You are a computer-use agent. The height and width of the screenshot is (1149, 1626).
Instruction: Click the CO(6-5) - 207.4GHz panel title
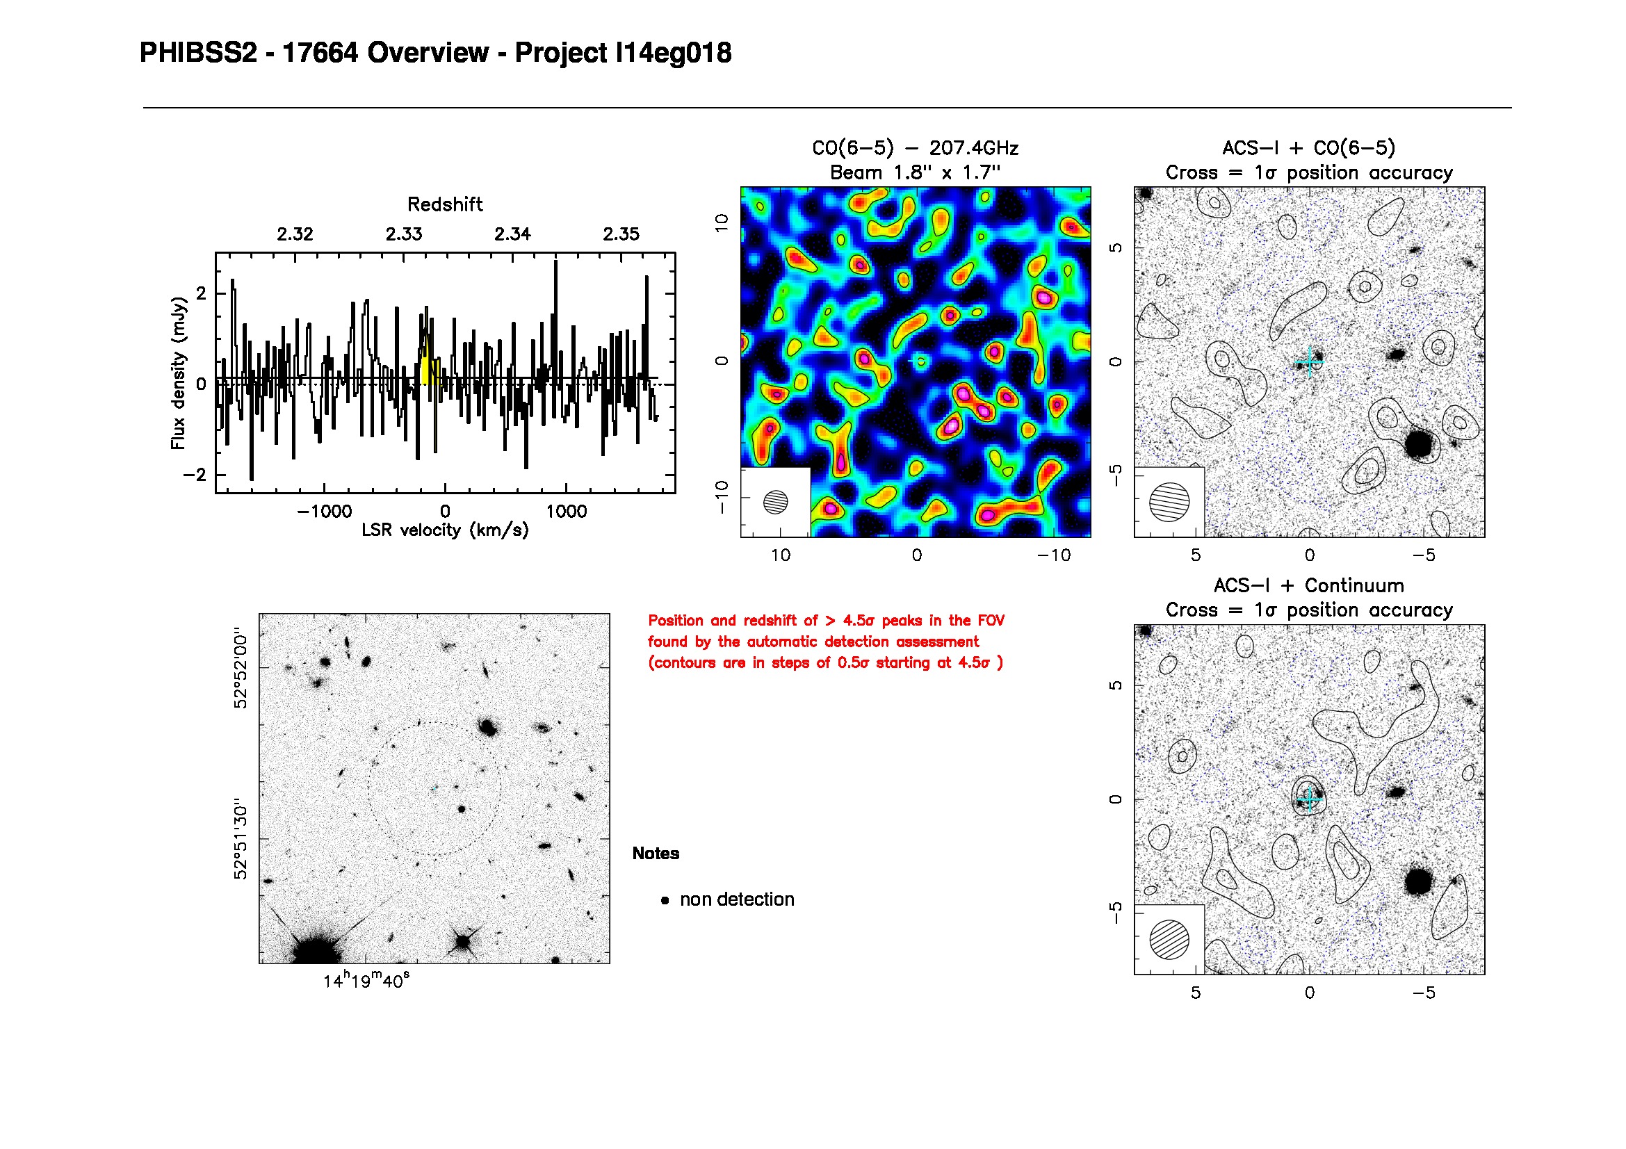pos(915,148)
